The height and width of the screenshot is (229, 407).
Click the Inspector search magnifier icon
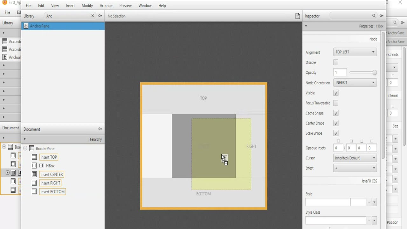point(374,16)
